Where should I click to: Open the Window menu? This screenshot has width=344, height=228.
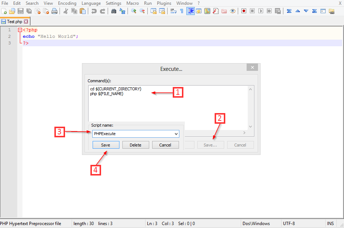point(184,3)
